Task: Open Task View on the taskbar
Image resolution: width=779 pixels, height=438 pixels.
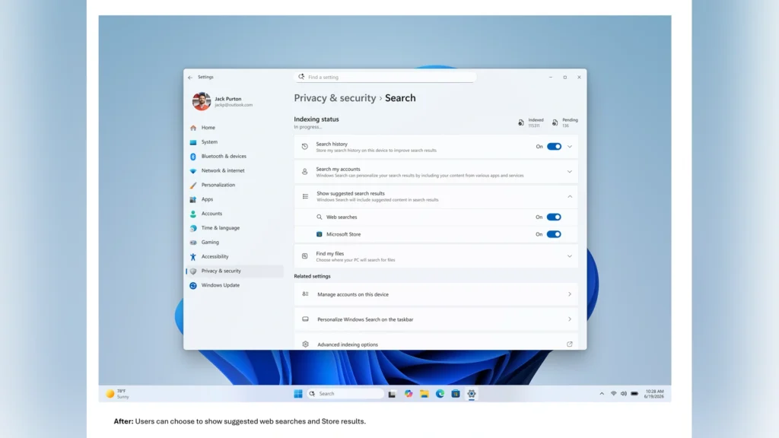Action: tap(392, 394)
